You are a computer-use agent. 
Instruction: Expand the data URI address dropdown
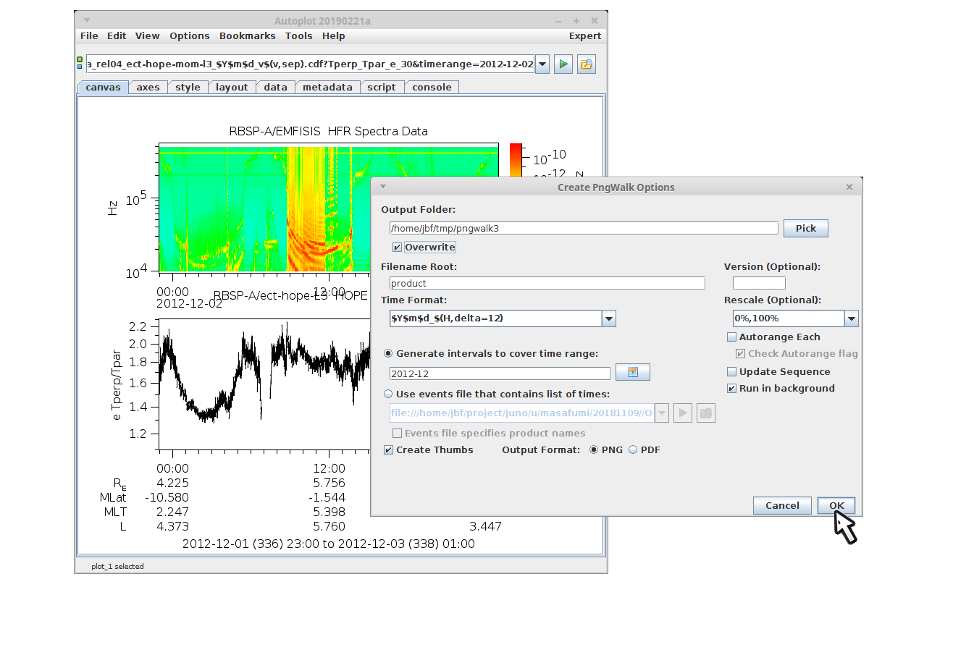coord(542,64)
